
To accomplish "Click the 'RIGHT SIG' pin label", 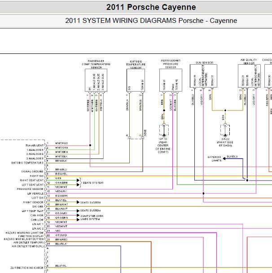I will (37, 176).
